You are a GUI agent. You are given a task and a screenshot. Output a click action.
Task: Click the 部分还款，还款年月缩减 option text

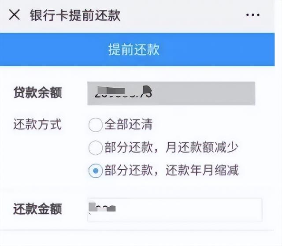tap(171, 170)
